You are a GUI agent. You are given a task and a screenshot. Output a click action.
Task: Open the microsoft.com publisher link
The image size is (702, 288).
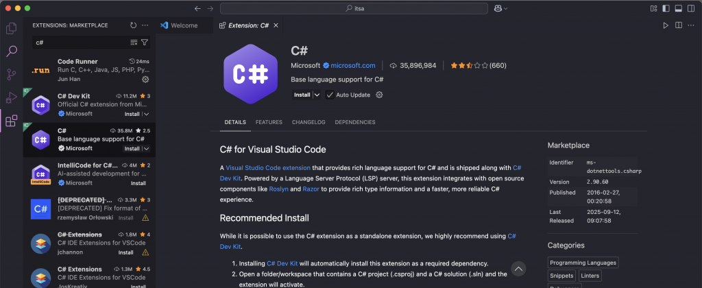(353, 66)
